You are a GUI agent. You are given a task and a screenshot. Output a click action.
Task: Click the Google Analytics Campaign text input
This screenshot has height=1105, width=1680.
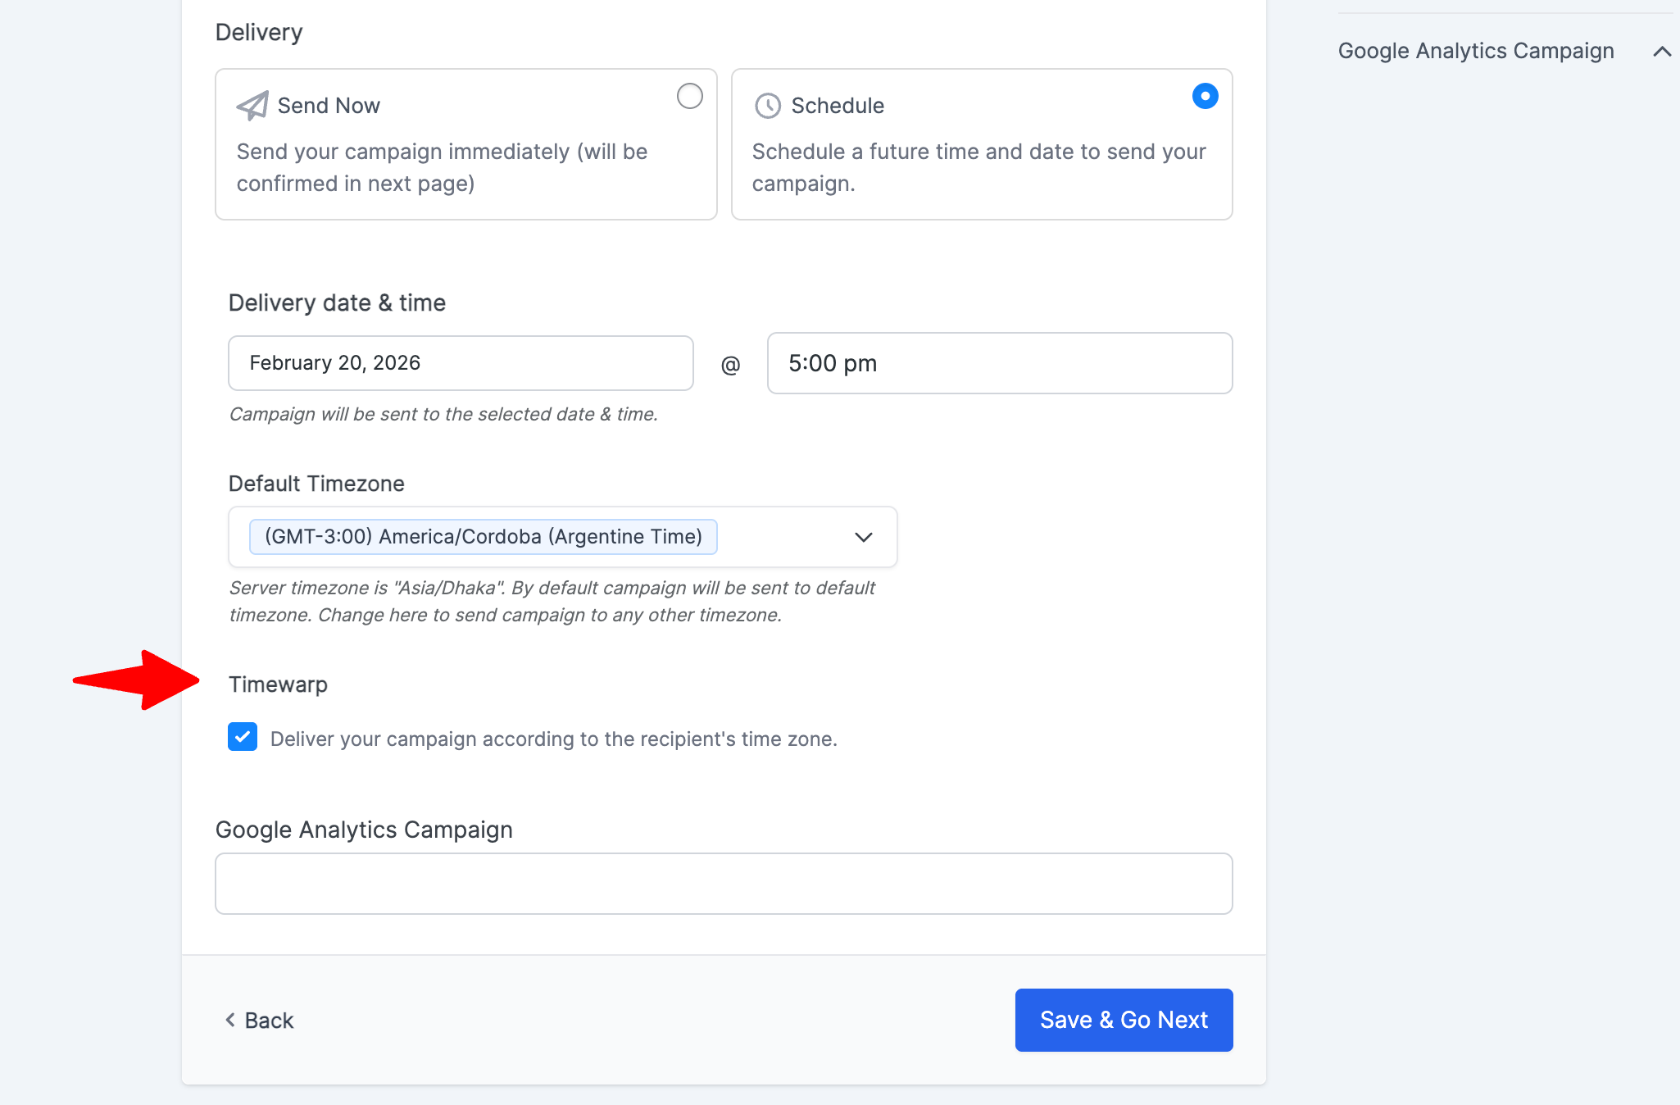click(724, 884)
